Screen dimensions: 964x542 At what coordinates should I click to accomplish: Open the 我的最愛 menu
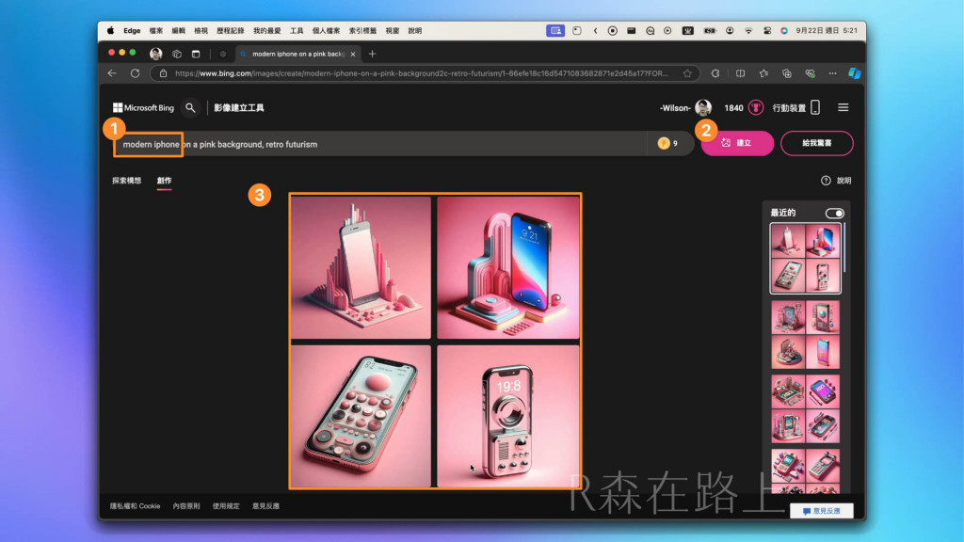pyautogui.click(x=266, y=30)
